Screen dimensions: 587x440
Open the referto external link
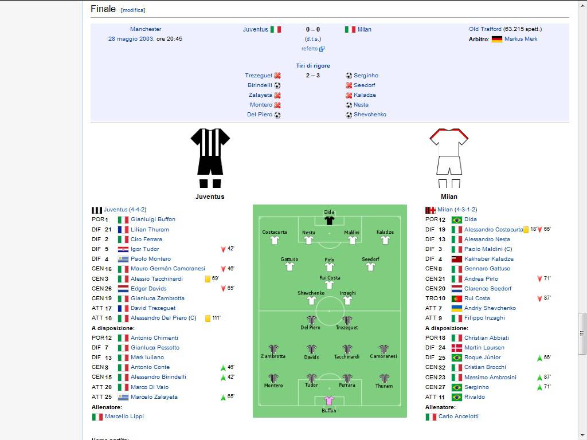click(313, 49)
